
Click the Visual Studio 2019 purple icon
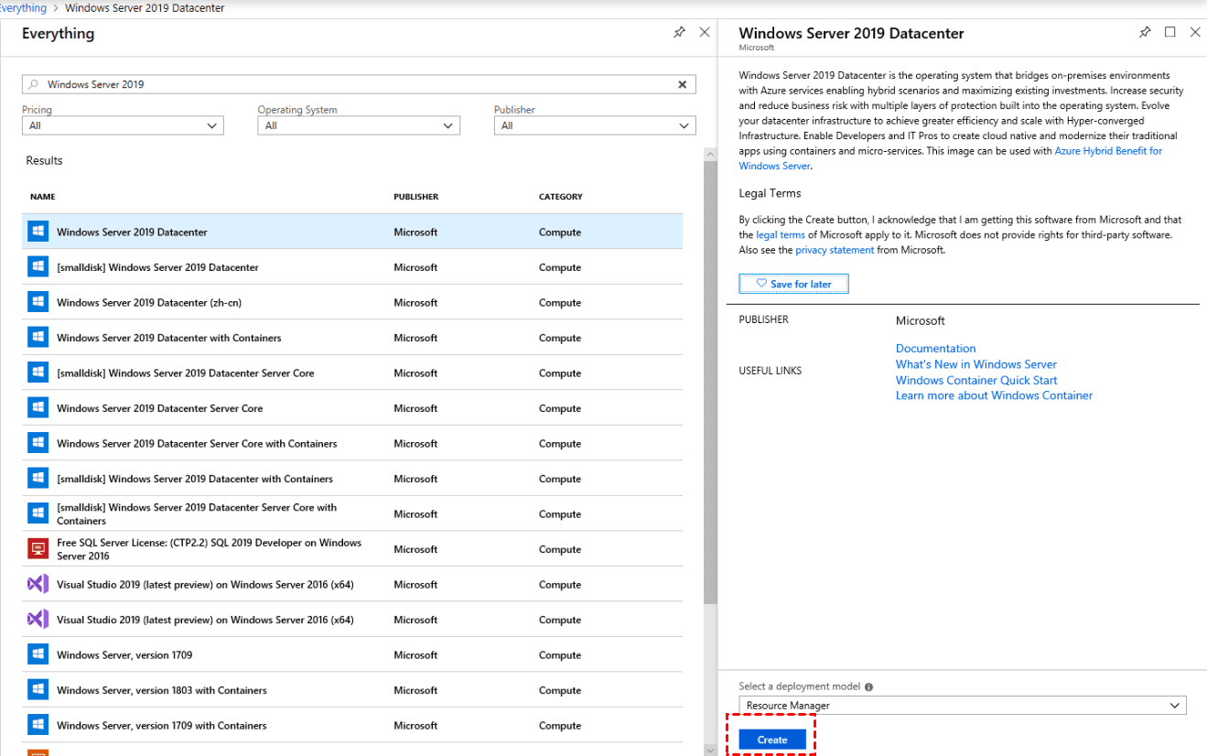point(38,584)
